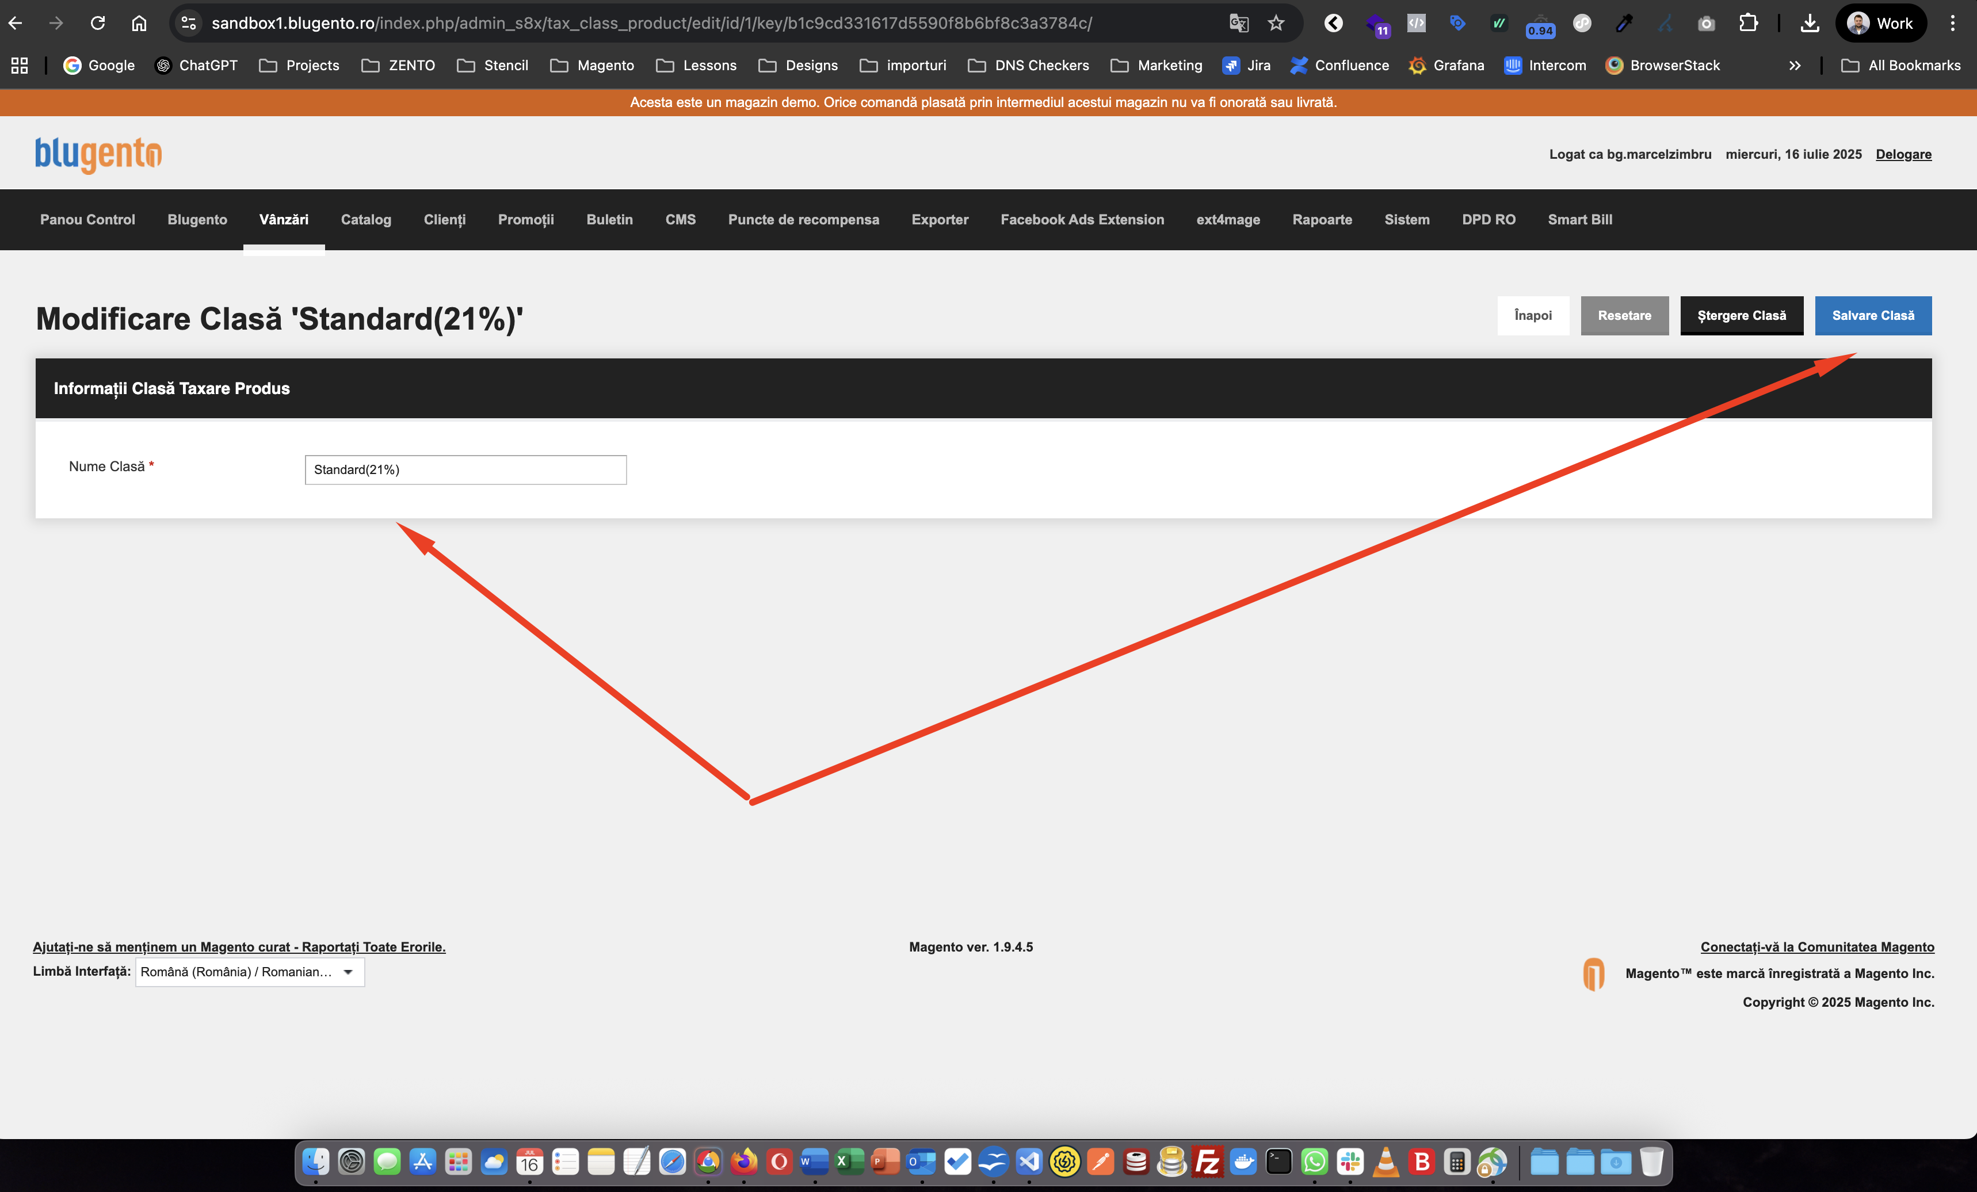Open the Google Translate icon in address bar

pyautogui.click(x=1239, y=23)
